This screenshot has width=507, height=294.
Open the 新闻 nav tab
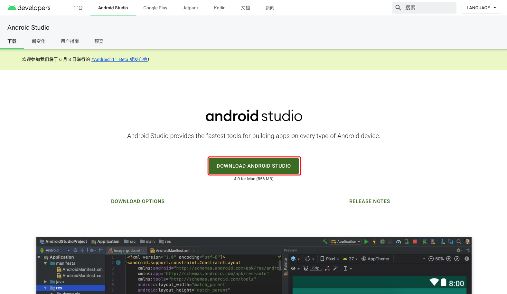click(270, 8)
